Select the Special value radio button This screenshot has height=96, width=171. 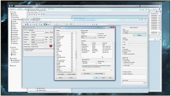123,61
